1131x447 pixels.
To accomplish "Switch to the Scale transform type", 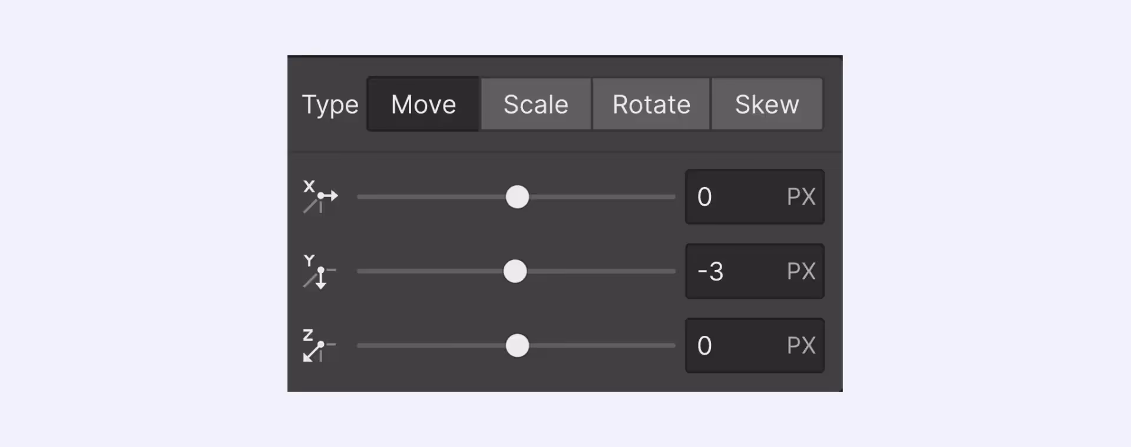I will click(x=535, y=104).
